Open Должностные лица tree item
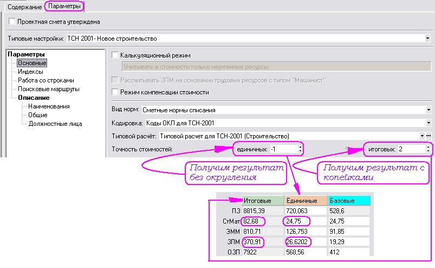 (x=55, y=124)
